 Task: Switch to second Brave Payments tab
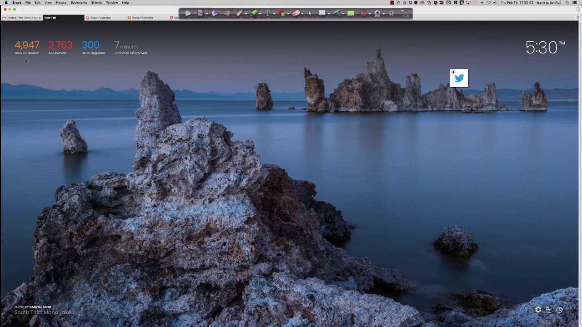pyautogui.click(x=147, y=18)
